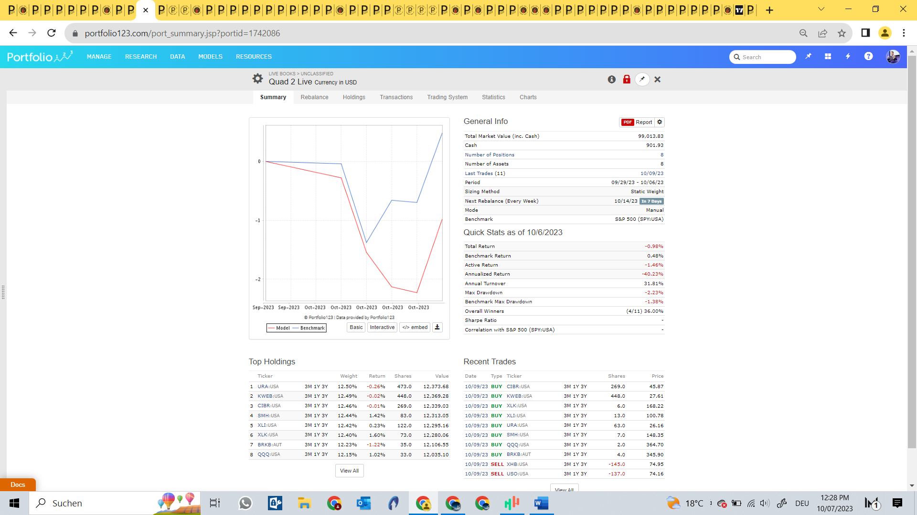Viewport: 917px width, 515px height.
Task: Open the portfolio settings gear icon
Action: (257, 79)
